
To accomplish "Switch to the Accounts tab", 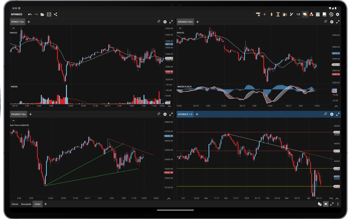I will [26, 204].
